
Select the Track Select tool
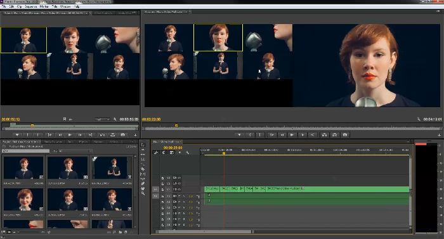143,150
